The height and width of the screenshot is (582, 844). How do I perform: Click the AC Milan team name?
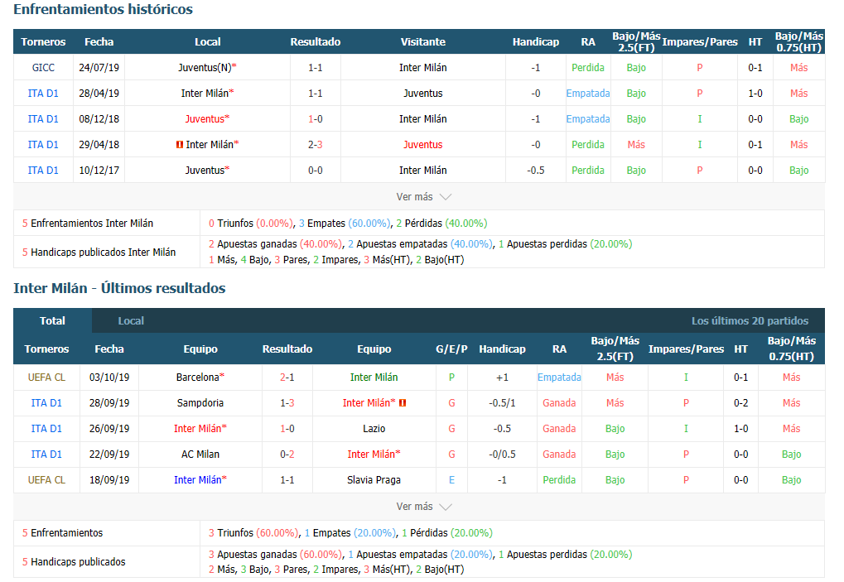[x=200, y=455]
